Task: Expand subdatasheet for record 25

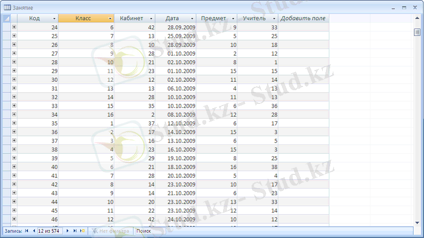Action: [x=14, y=36]
